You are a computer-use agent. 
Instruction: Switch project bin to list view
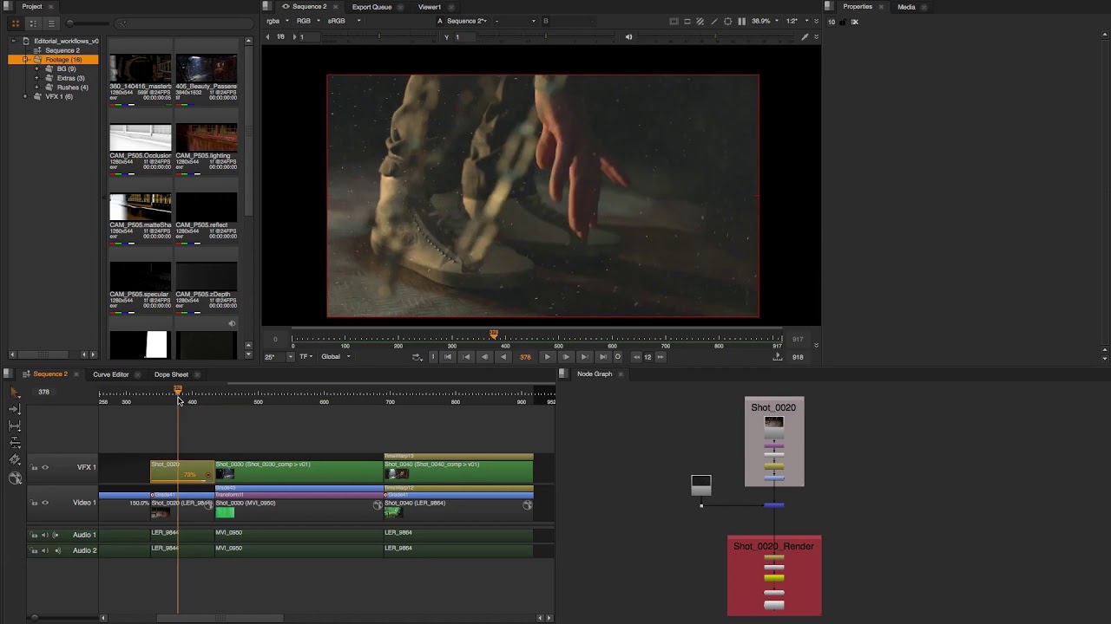[x=50, y=23]
